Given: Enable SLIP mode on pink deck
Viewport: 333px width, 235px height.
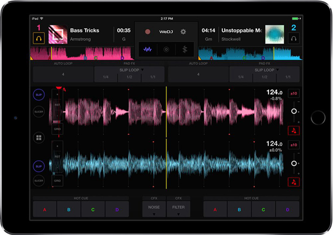Looking at the screenshot, I should click(x=39, y=94).
